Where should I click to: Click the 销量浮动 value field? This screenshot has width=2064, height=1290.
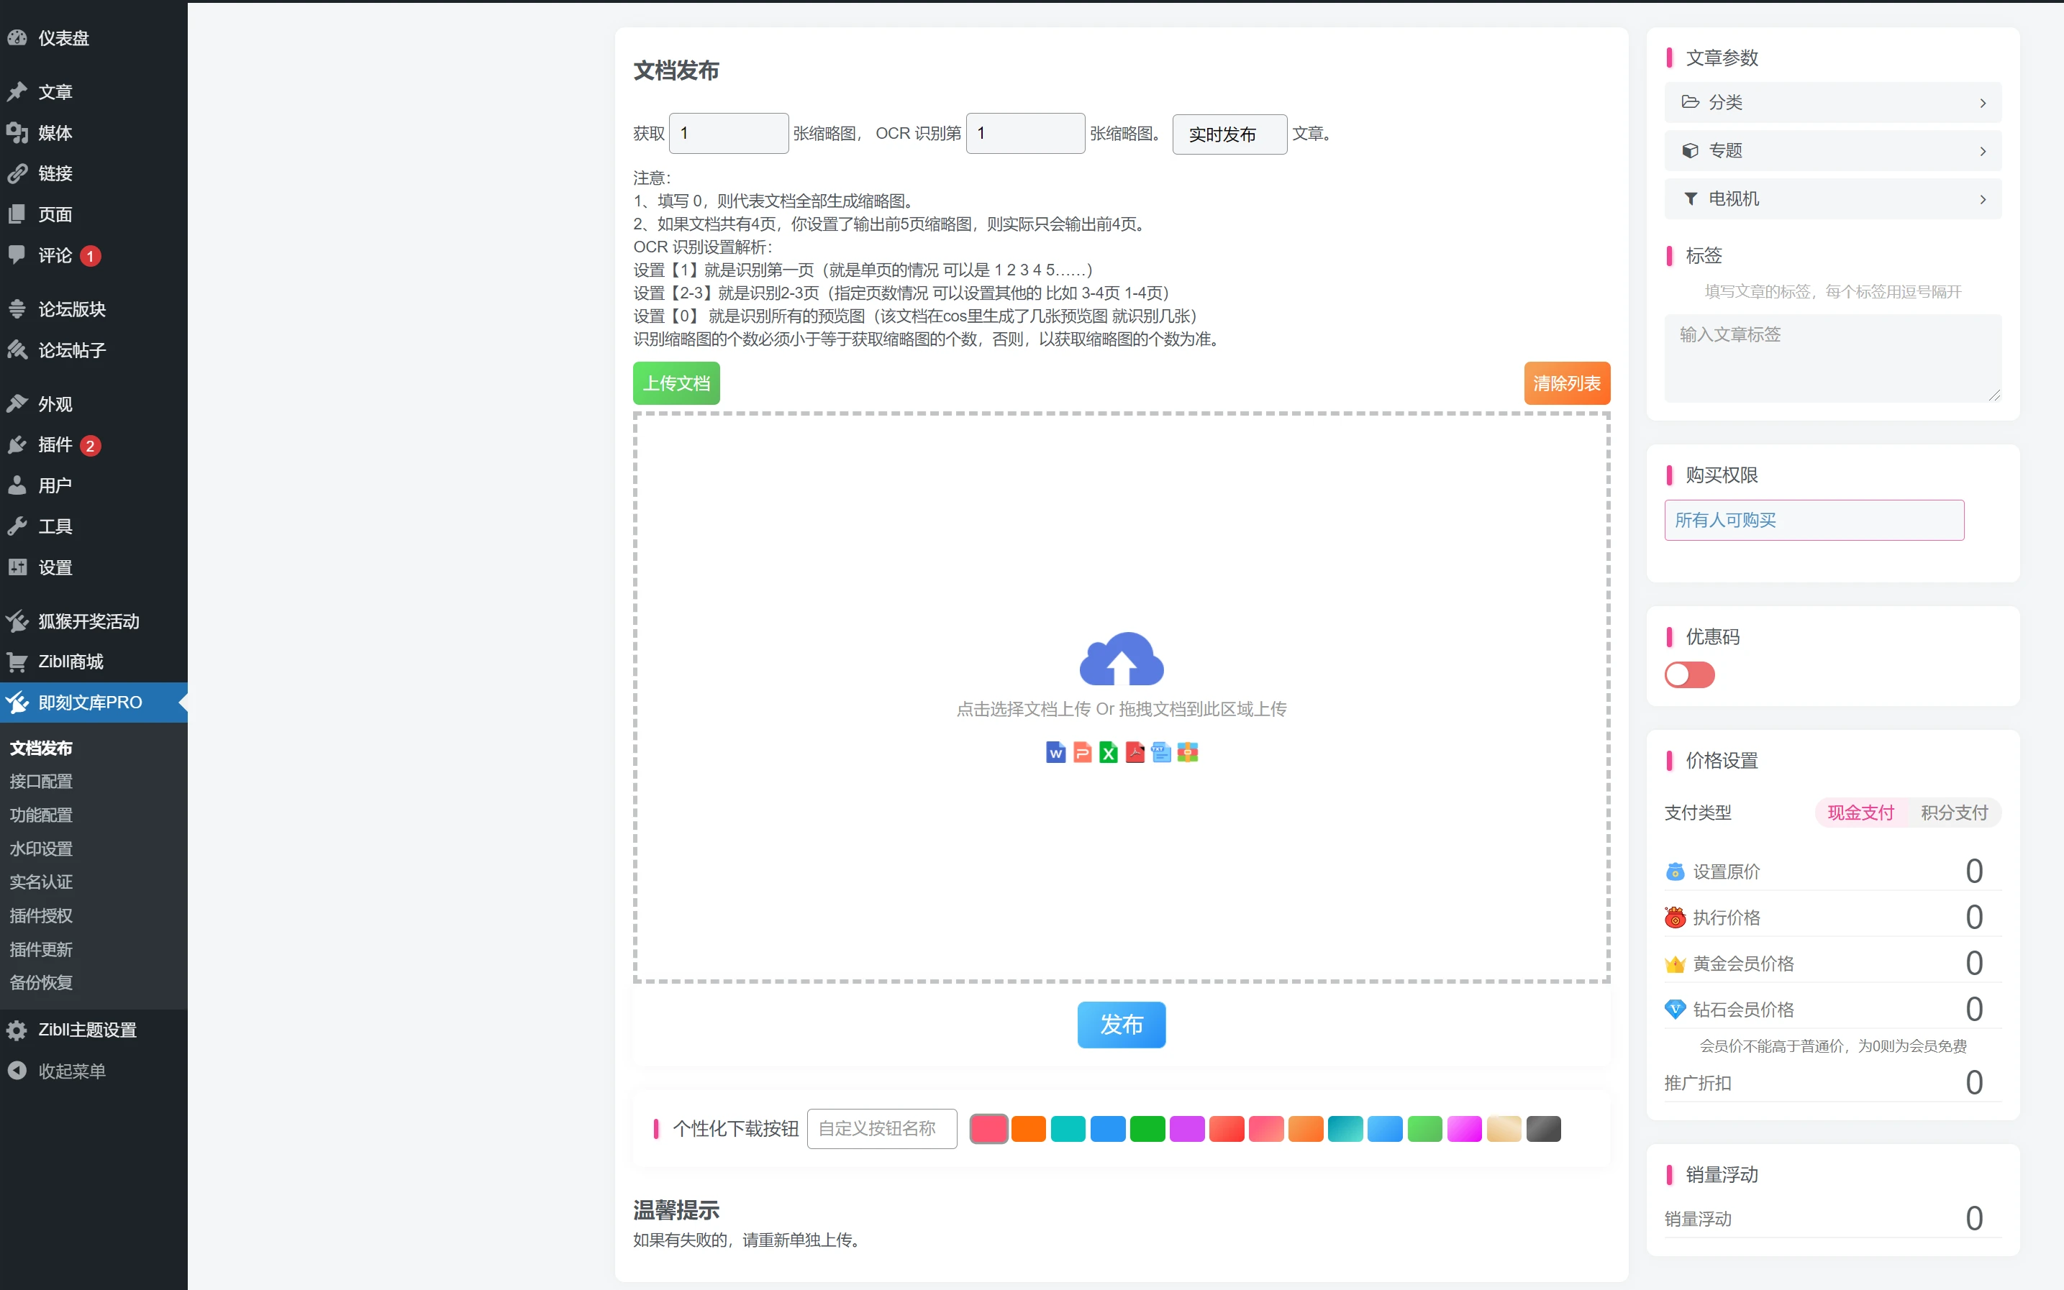[x=1973, y=1218]
